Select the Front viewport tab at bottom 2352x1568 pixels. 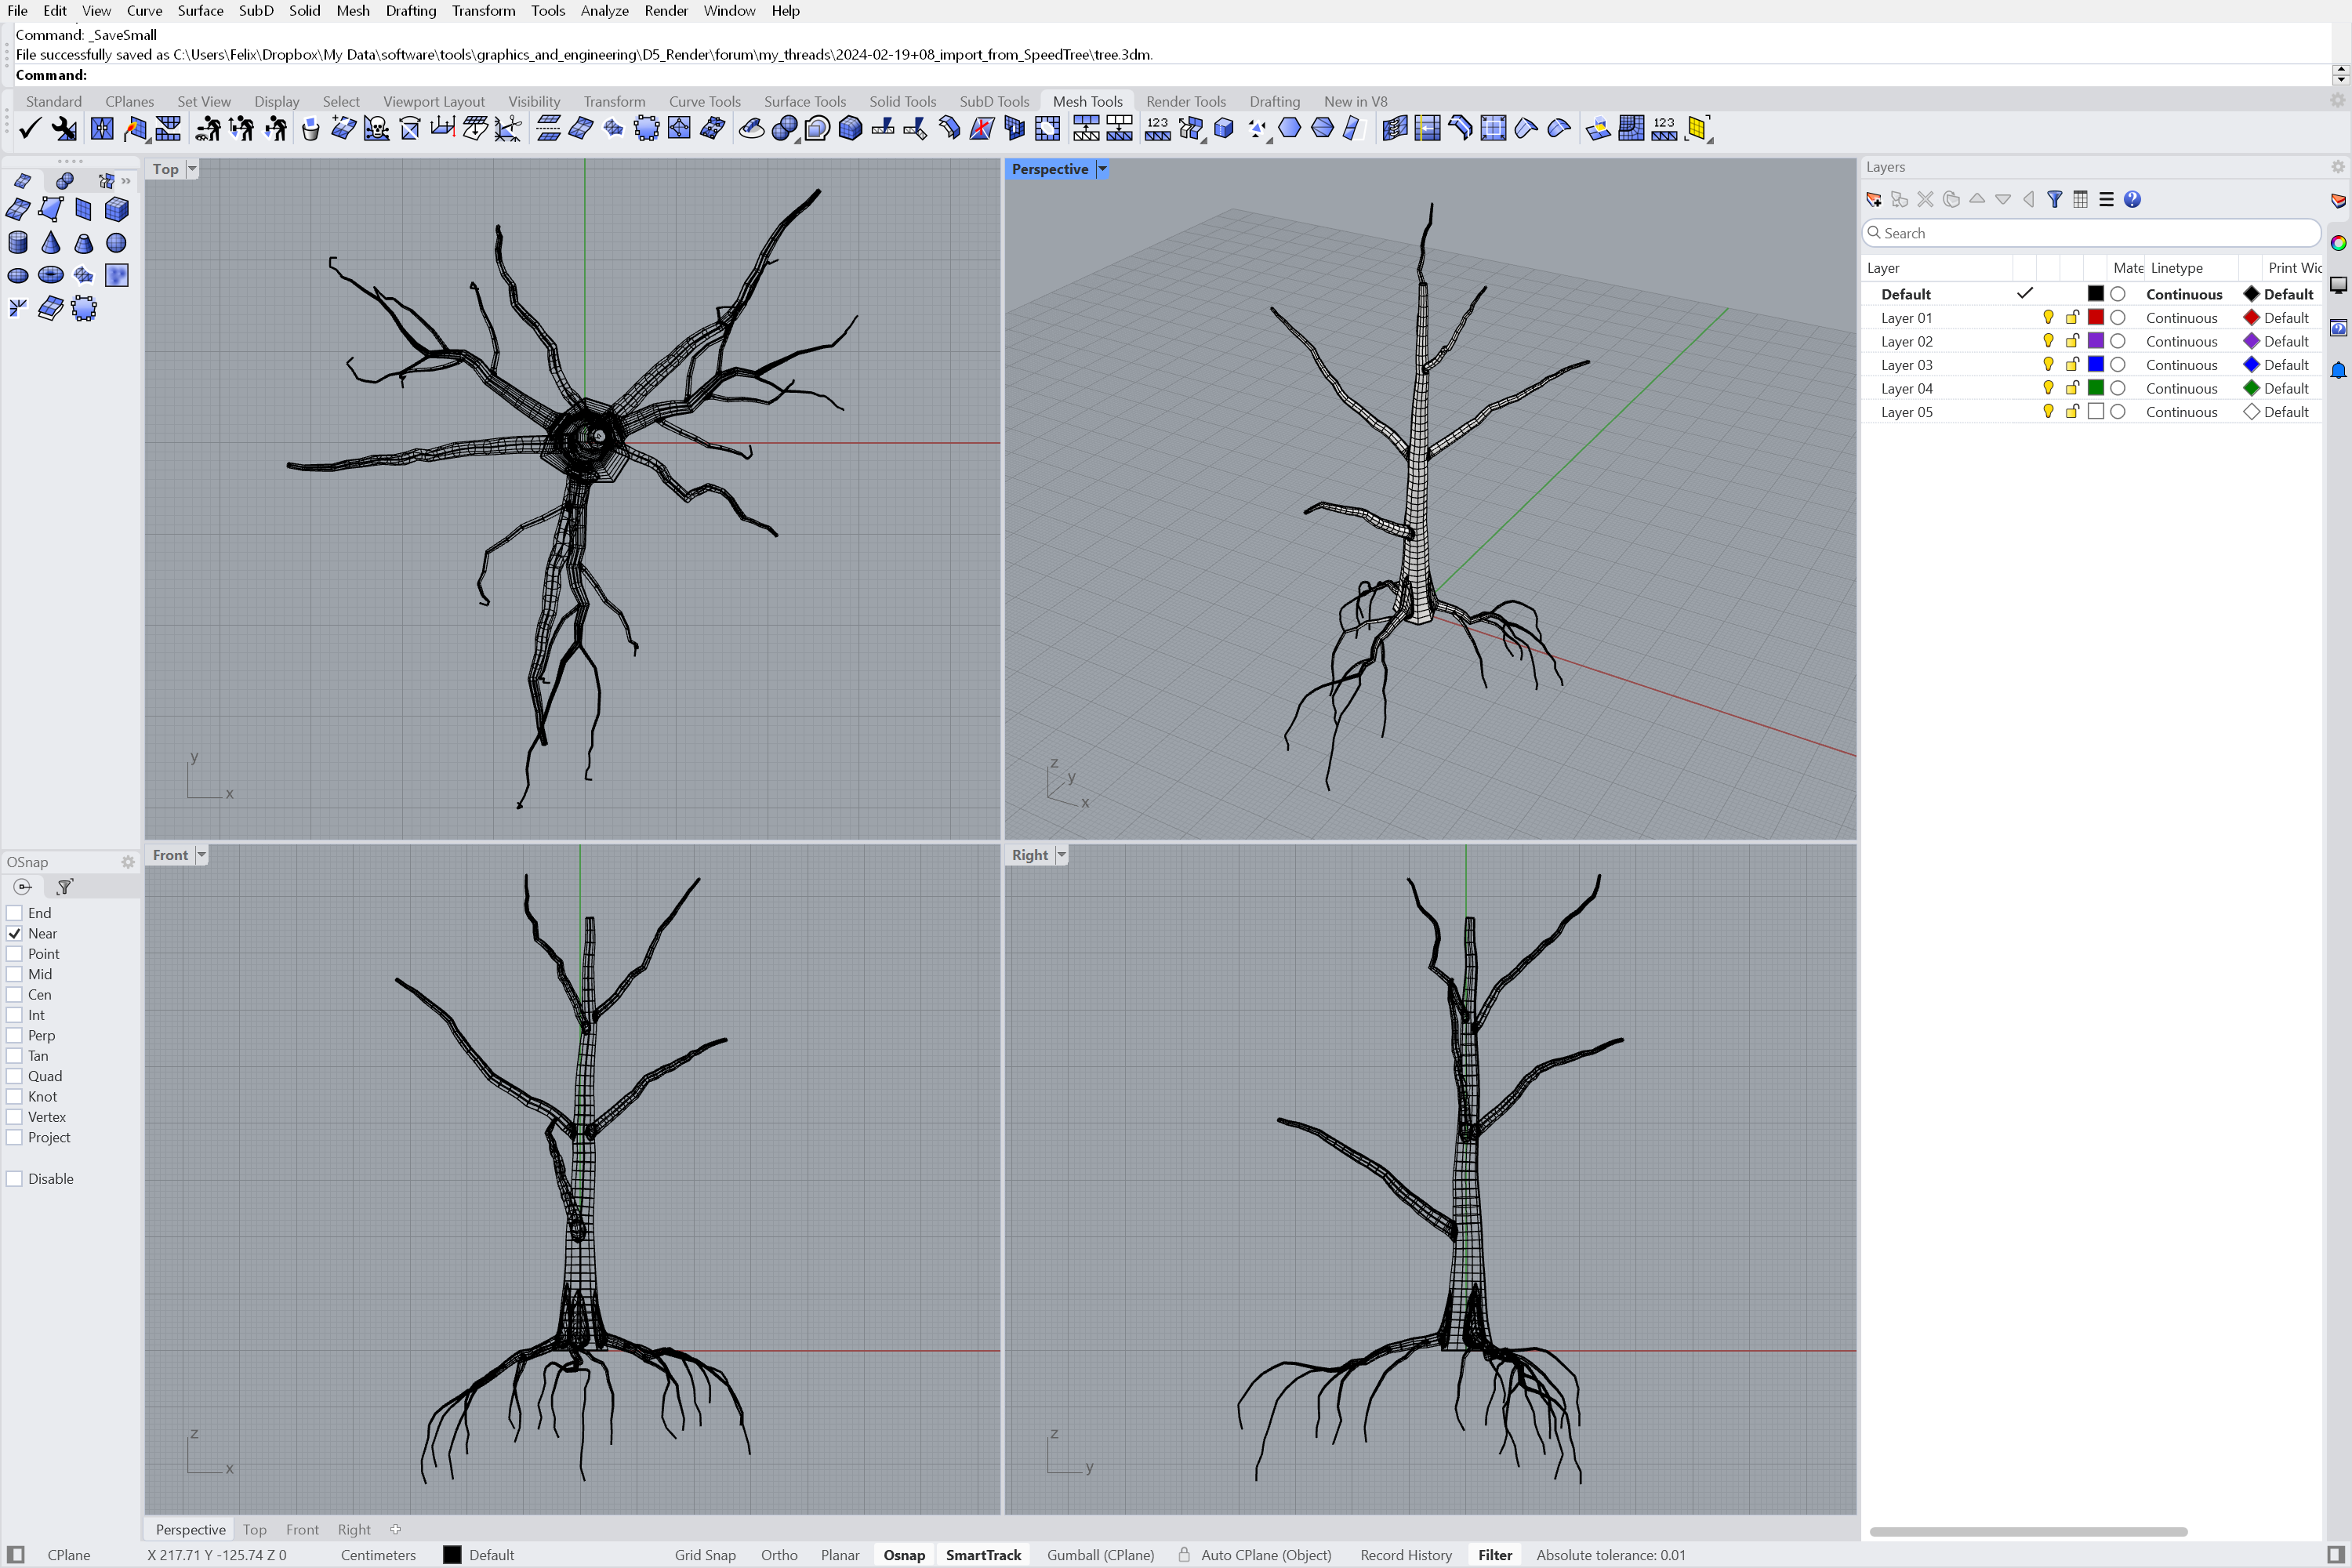(302, 1530)
